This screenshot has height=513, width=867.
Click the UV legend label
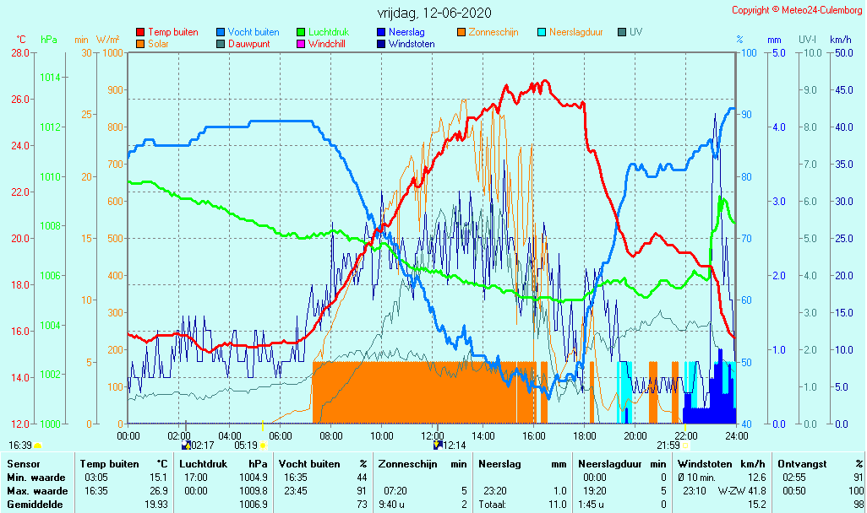[x=636, y=33]
